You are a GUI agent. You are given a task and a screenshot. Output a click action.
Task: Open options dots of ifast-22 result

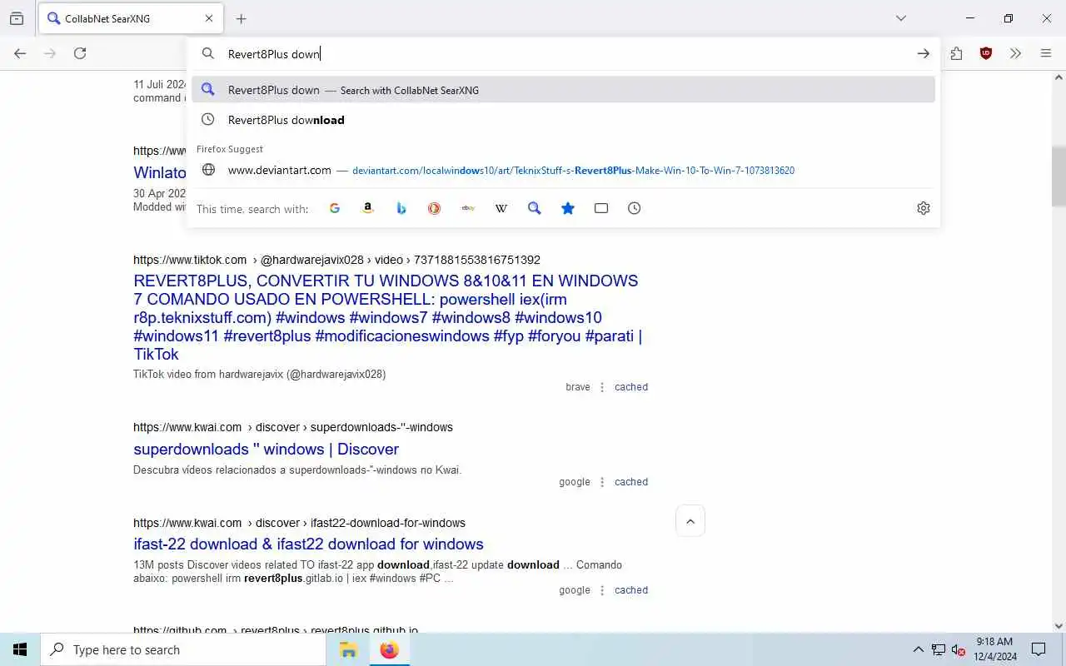point(602,590)
